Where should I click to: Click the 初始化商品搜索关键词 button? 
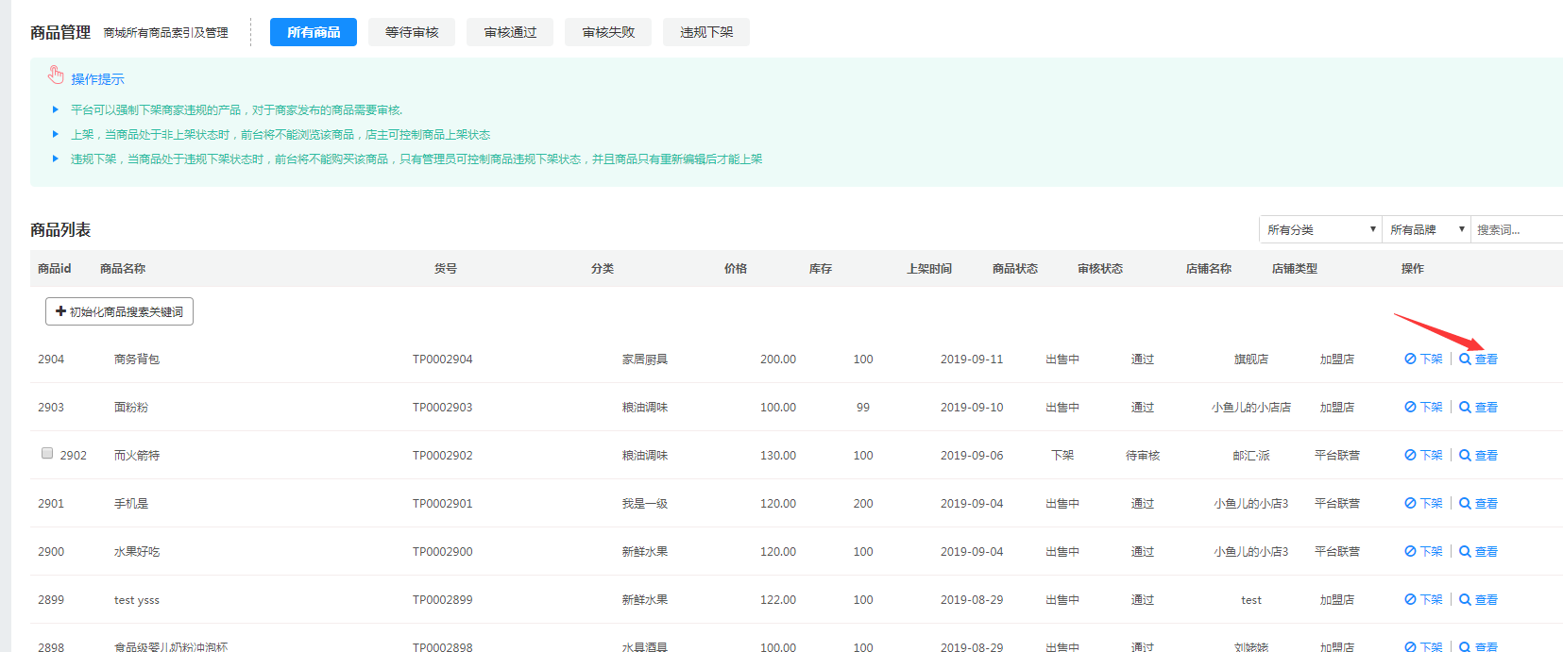(119, 312)
